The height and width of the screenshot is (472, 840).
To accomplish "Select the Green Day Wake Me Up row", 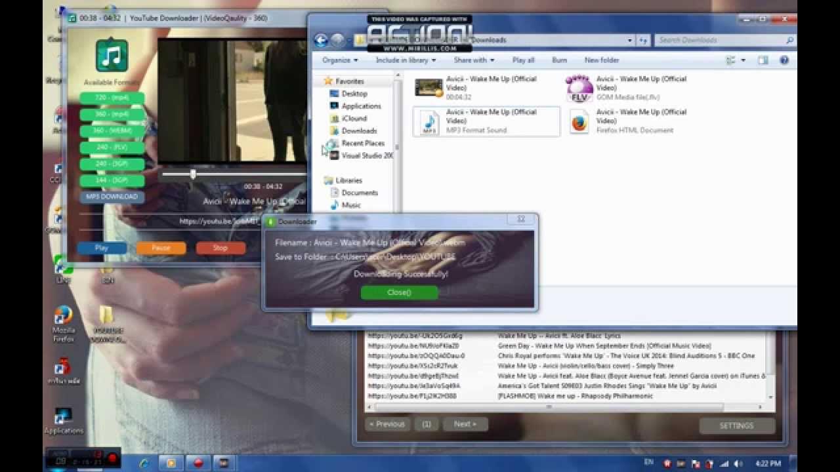I will point(565,345).
